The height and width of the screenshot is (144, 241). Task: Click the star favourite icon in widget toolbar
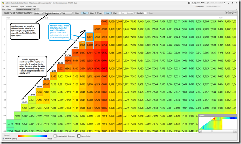(x=227, y=13)
